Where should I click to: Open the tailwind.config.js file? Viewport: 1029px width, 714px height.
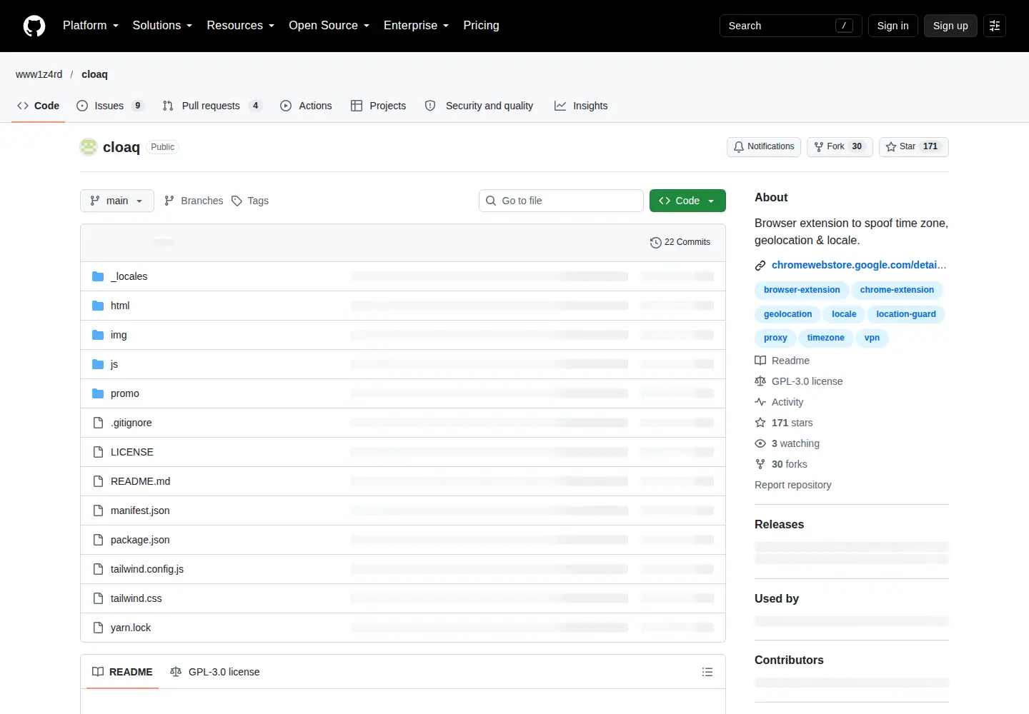[x=147, y=569]
